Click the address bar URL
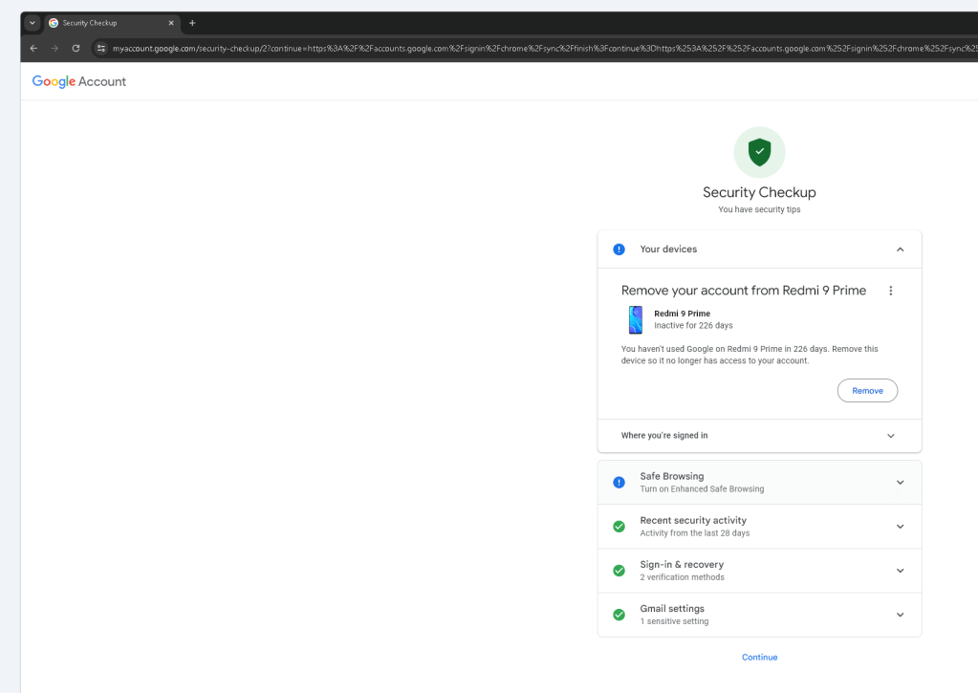The height and width of the screenshot is (693, 978). [543, 48]
